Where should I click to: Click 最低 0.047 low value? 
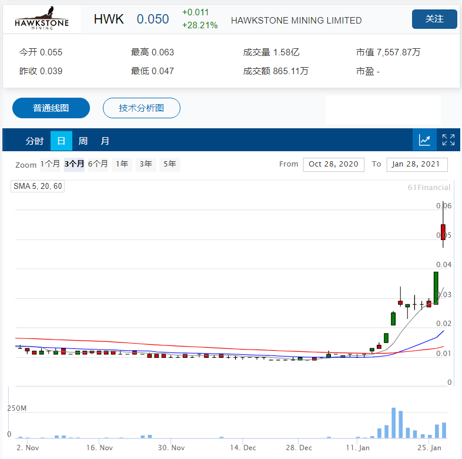(x=152, y=71)
